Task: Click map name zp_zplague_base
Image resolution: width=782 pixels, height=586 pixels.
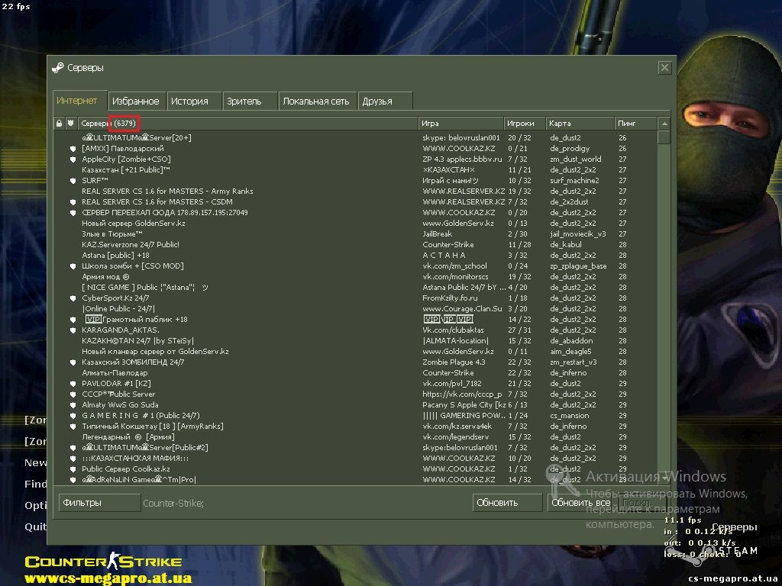Action: (579, 266)
